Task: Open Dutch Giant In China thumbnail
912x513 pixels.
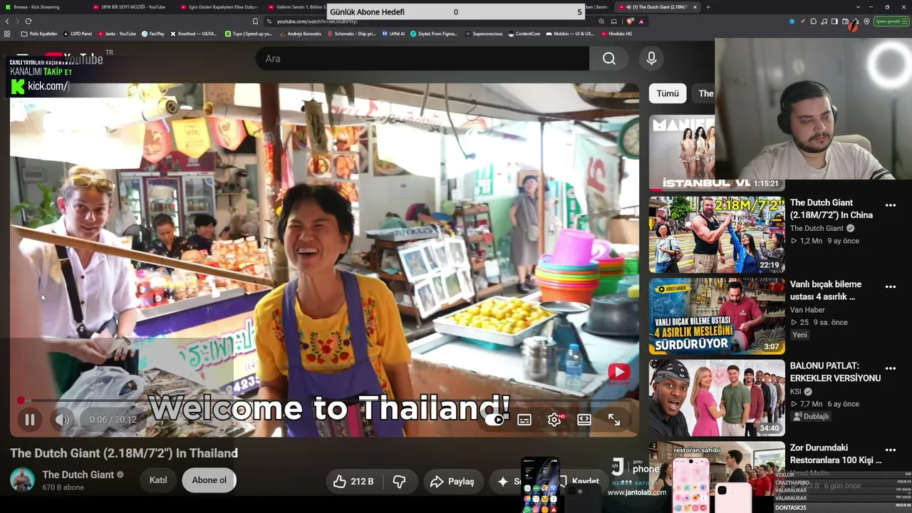Action: pyautogui.click(x=717, y=234)
